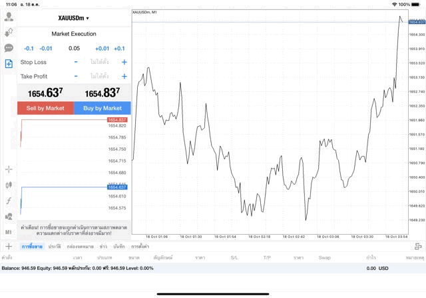Decrease volume by -0.1
The width and height of the screenshot is (426, 298).
click(x=29, y=48)
